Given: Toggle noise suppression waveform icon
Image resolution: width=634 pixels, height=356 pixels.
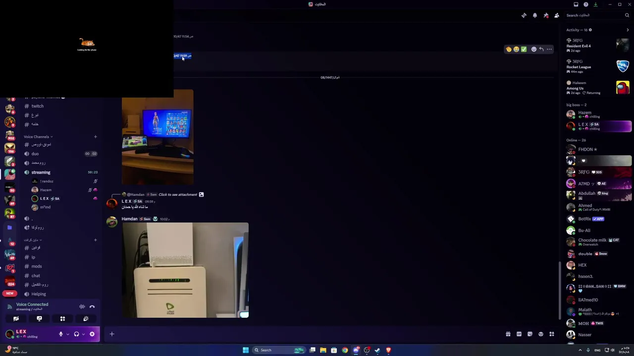Looking at the screenshot, I should 82,307.
